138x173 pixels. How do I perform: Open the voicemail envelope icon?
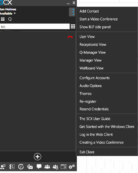(x=30, y=167)
